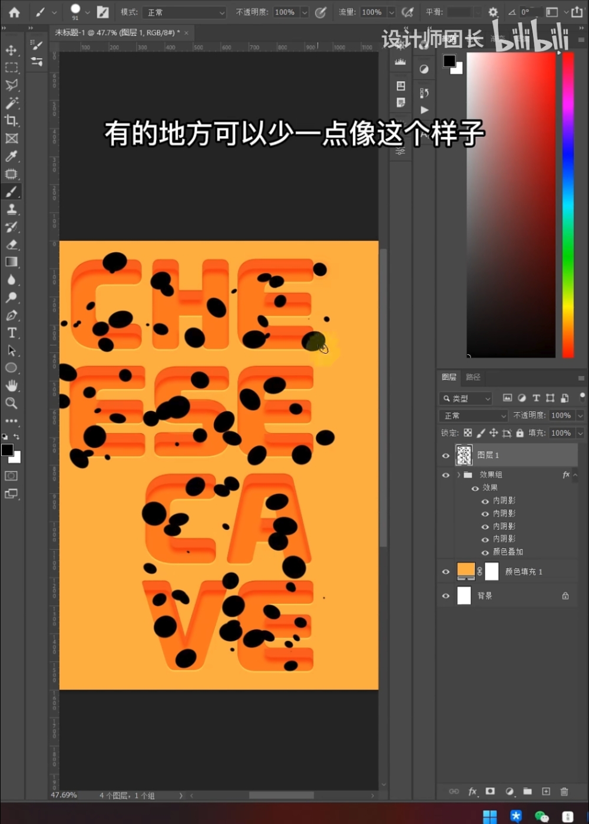Click the 颜色填充 1 mask thumbnail
This screenshot has height=824, width=589.
click(492, 571)
